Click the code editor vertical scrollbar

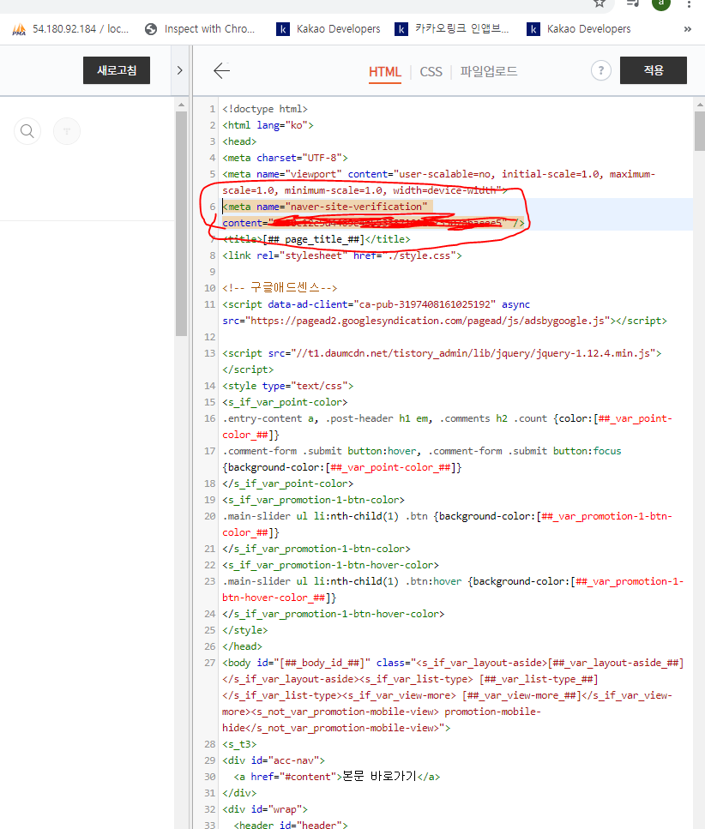point(699,131)
